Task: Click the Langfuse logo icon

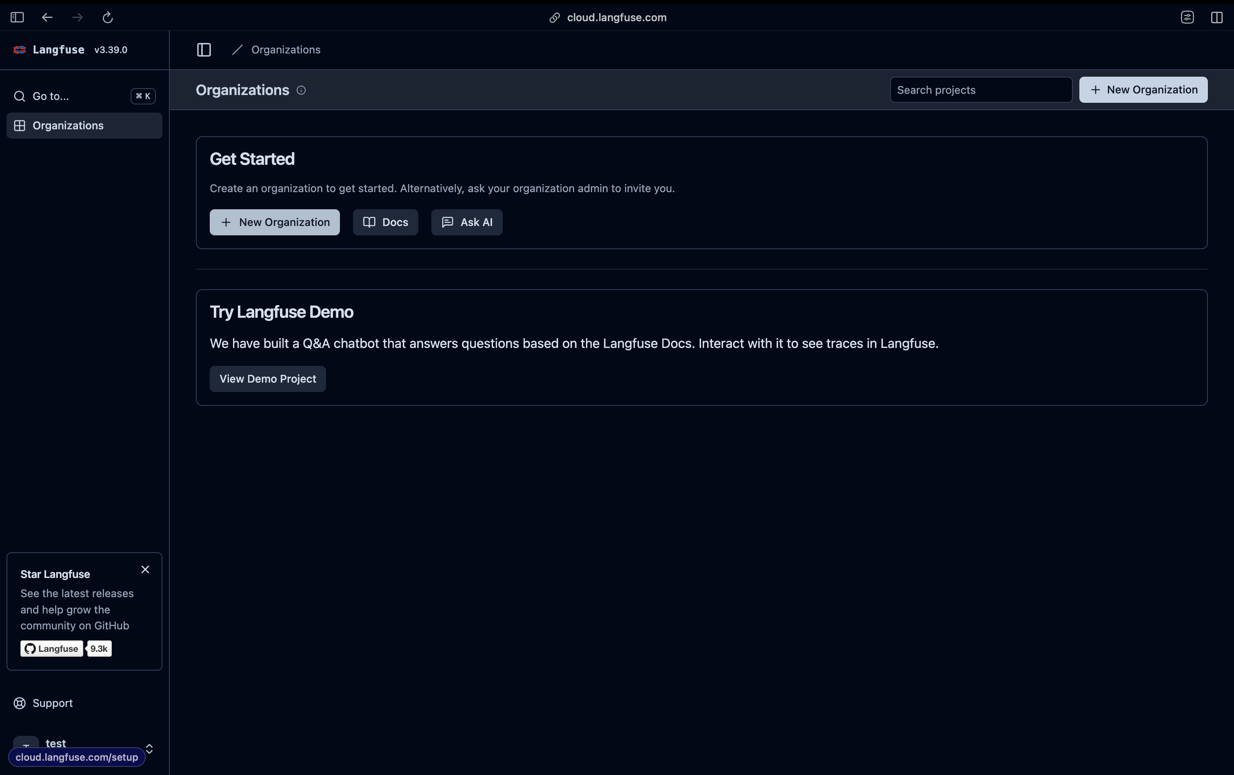Action: pos(20,50)
